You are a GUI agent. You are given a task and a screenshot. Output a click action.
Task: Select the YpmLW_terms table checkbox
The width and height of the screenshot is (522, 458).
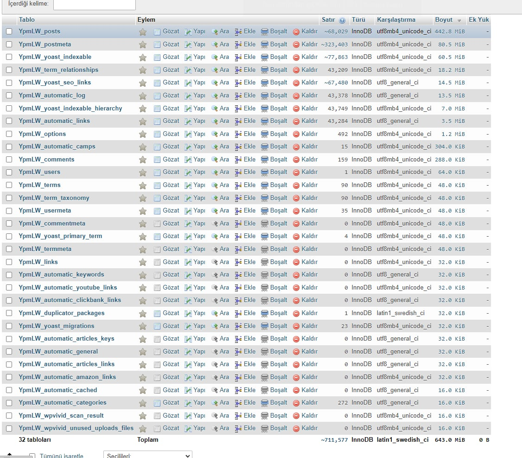[x=9, y=185]
